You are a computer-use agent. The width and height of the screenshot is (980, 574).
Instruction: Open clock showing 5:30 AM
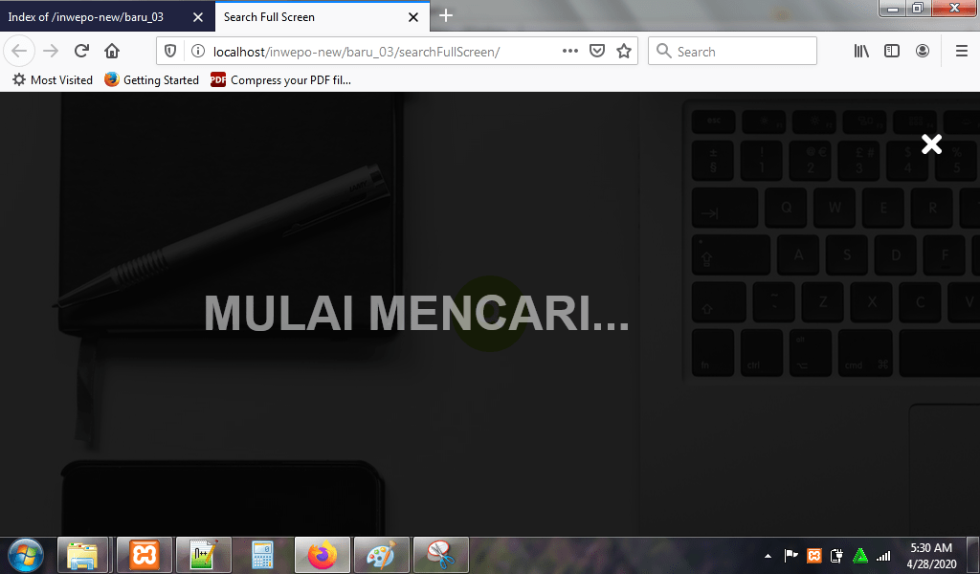931,555
